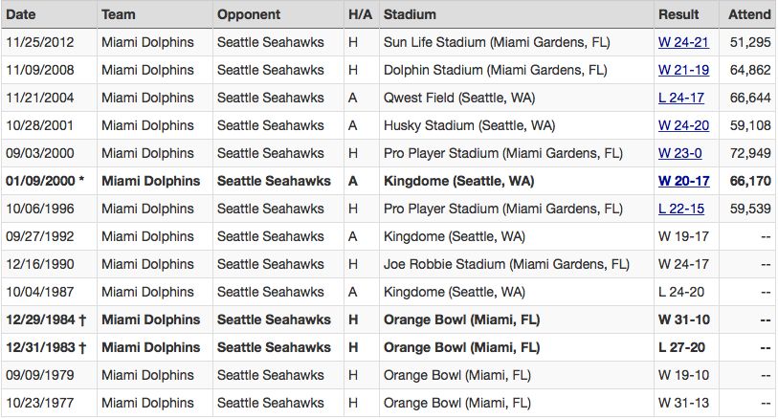Open the W 24-21 result link
778x419 pixels.
click(683, 42)
